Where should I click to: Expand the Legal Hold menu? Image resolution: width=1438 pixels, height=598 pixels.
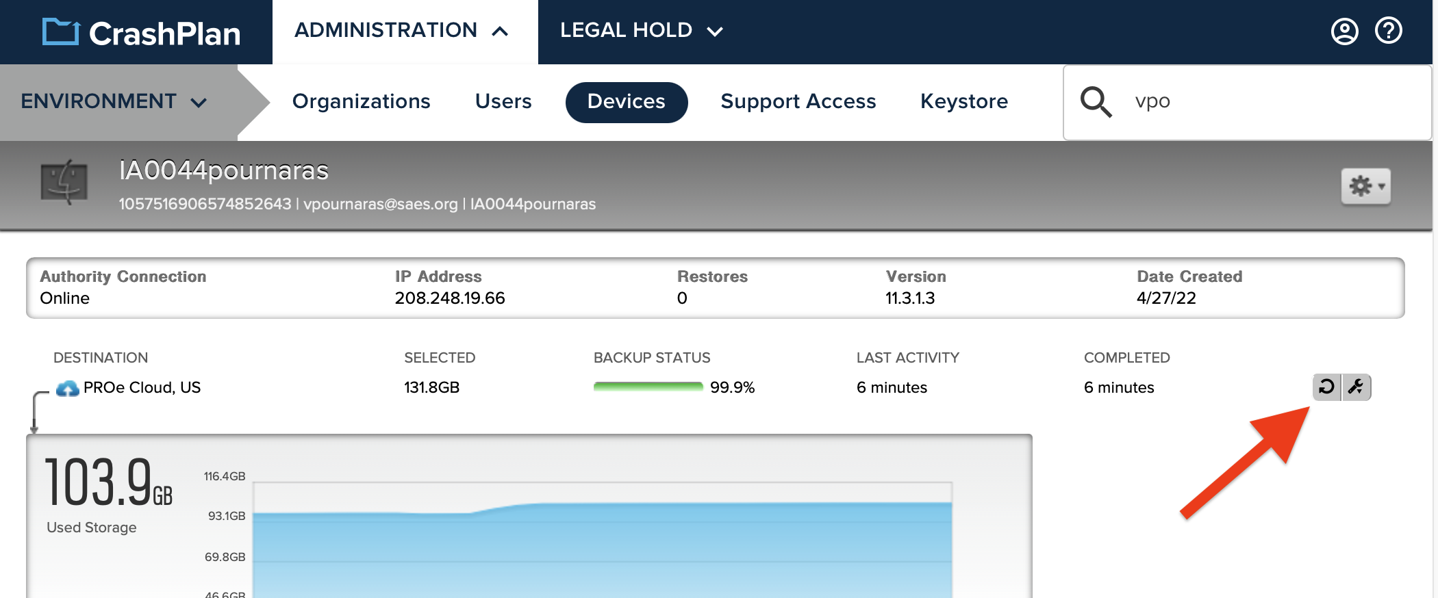642,31
